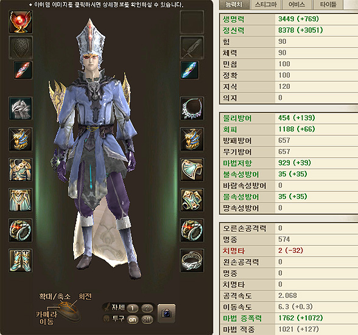Switch to the 타이틀 tab
358x335 pixels.
point(328,5)
